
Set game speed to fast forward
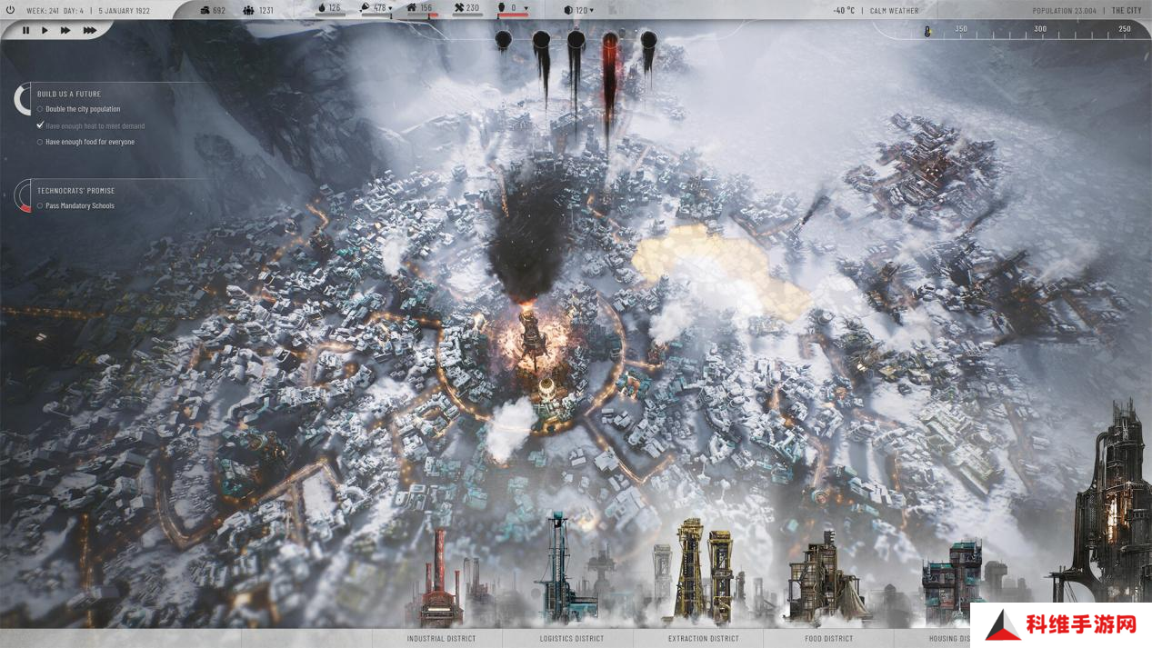tap(65, 30)
